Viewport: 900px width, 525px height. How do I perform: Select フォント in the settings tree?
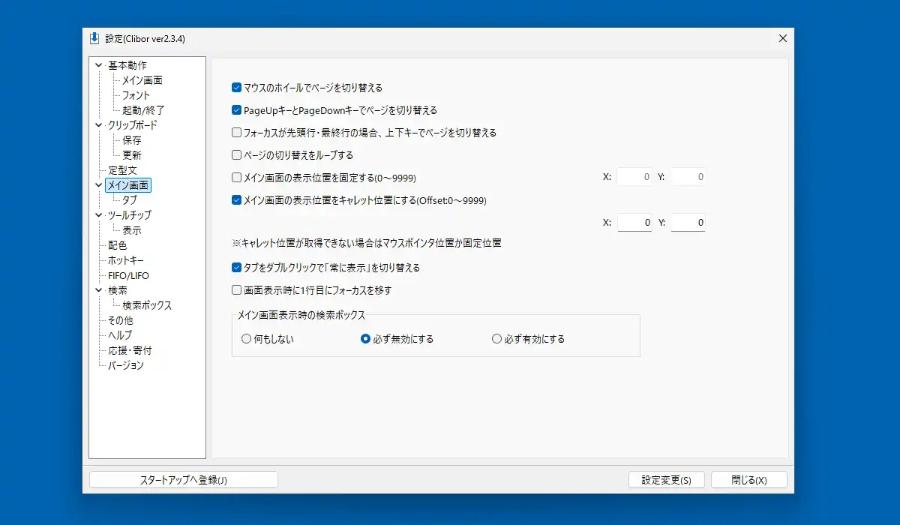pos(136,95)
